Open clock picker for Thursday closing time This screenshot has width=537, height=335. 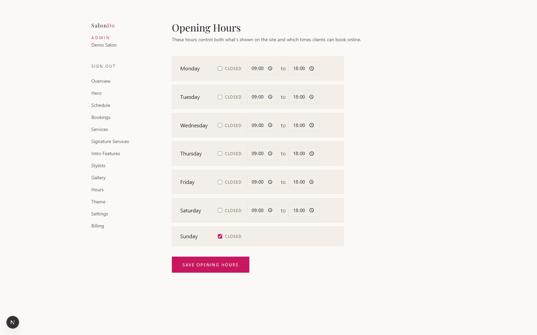311,153
